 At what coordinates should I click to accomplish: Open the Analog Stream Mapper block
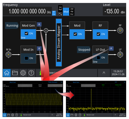[x=59, y=42]
